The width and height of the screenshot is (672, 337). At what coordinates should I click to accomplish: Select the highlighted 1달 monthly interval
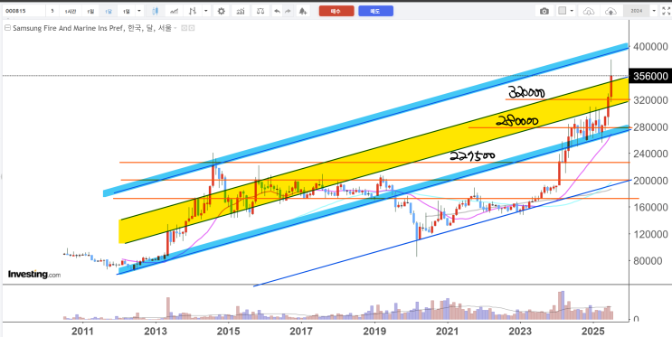click(x=109, y=11)
